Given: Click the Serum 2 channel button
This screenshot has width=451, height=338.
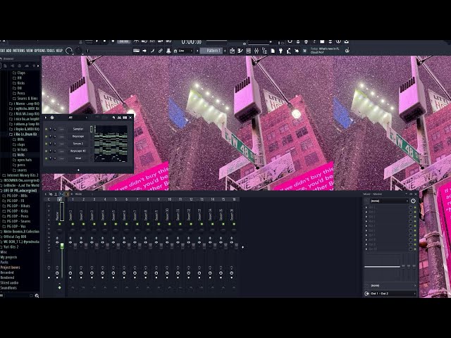Looking at the screenshot, I should (x=78, y=144).
